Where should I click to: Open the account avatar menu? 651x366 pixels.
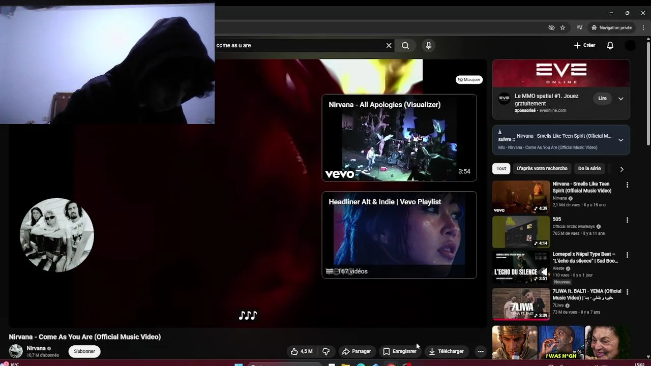(x=630, y=45)
